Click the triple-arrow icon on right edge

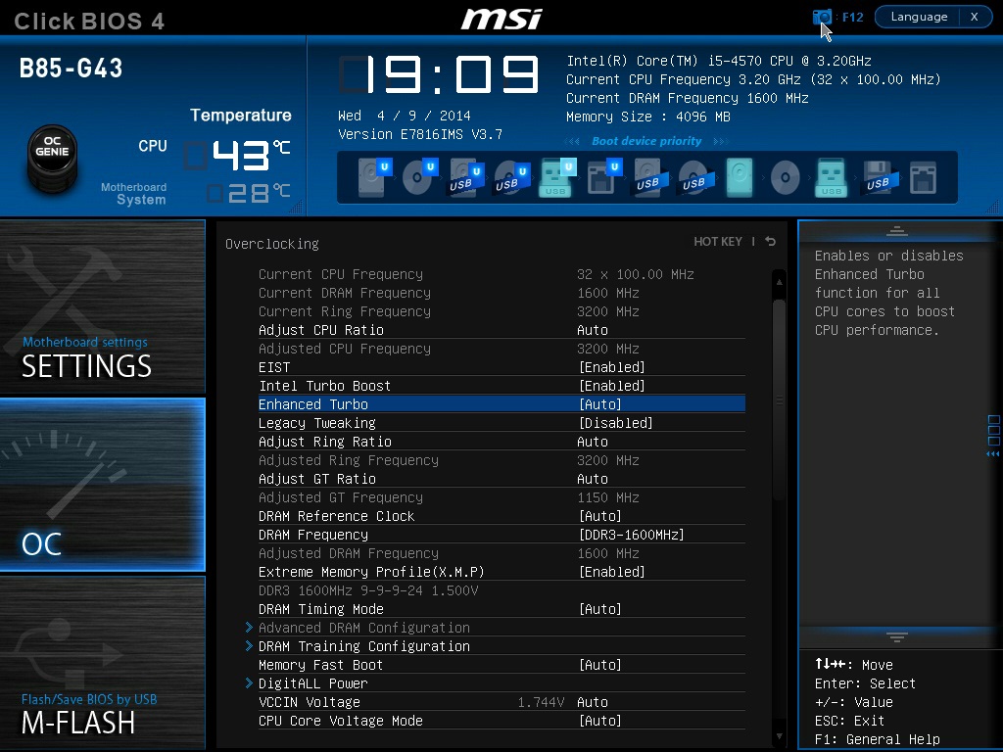[x=993, y=454]
